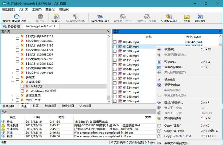The height and width of the screenshot is (145, 223).
Task: Click the preview eye icon in context menu
Action: pyautogui.click(x=159, y=62)
